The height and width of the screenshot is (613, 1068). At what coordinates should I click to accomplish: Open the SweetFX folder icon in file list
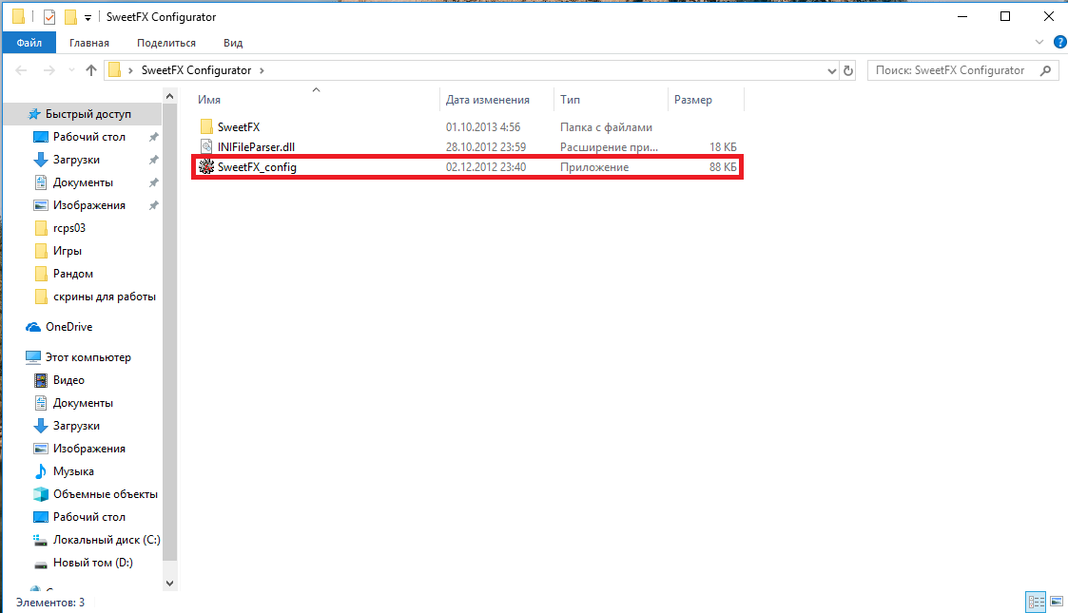(206, 126)
